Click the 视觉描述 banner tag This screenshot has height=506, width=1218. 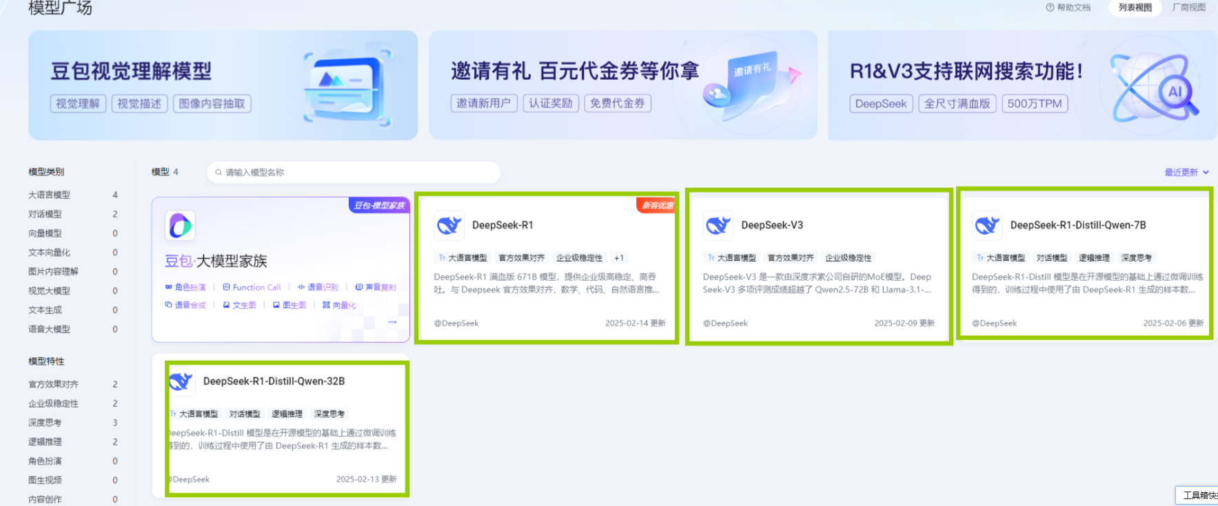pyautogui.click(x=139, y=103)
